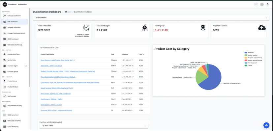The height and width of the screenshot is (131, 273).
Task: Open Dextrose 40% Intravenous Infusion link
Action: tap(56, 110)
